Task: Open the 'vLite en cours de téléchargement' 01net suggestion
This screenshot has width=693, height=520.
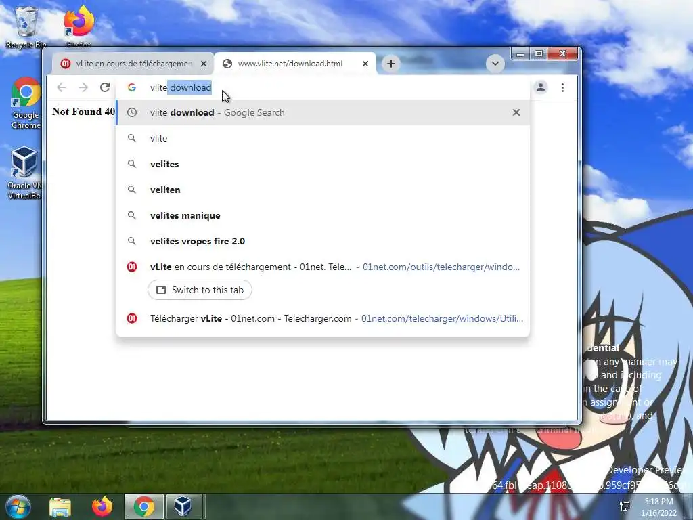Action: (x=323, y=267)
